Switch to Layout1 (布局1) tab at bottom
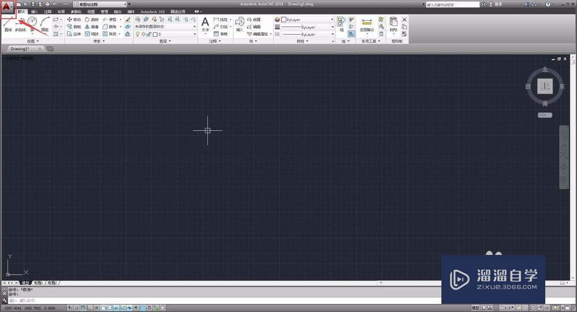 (x=38, y=283)
